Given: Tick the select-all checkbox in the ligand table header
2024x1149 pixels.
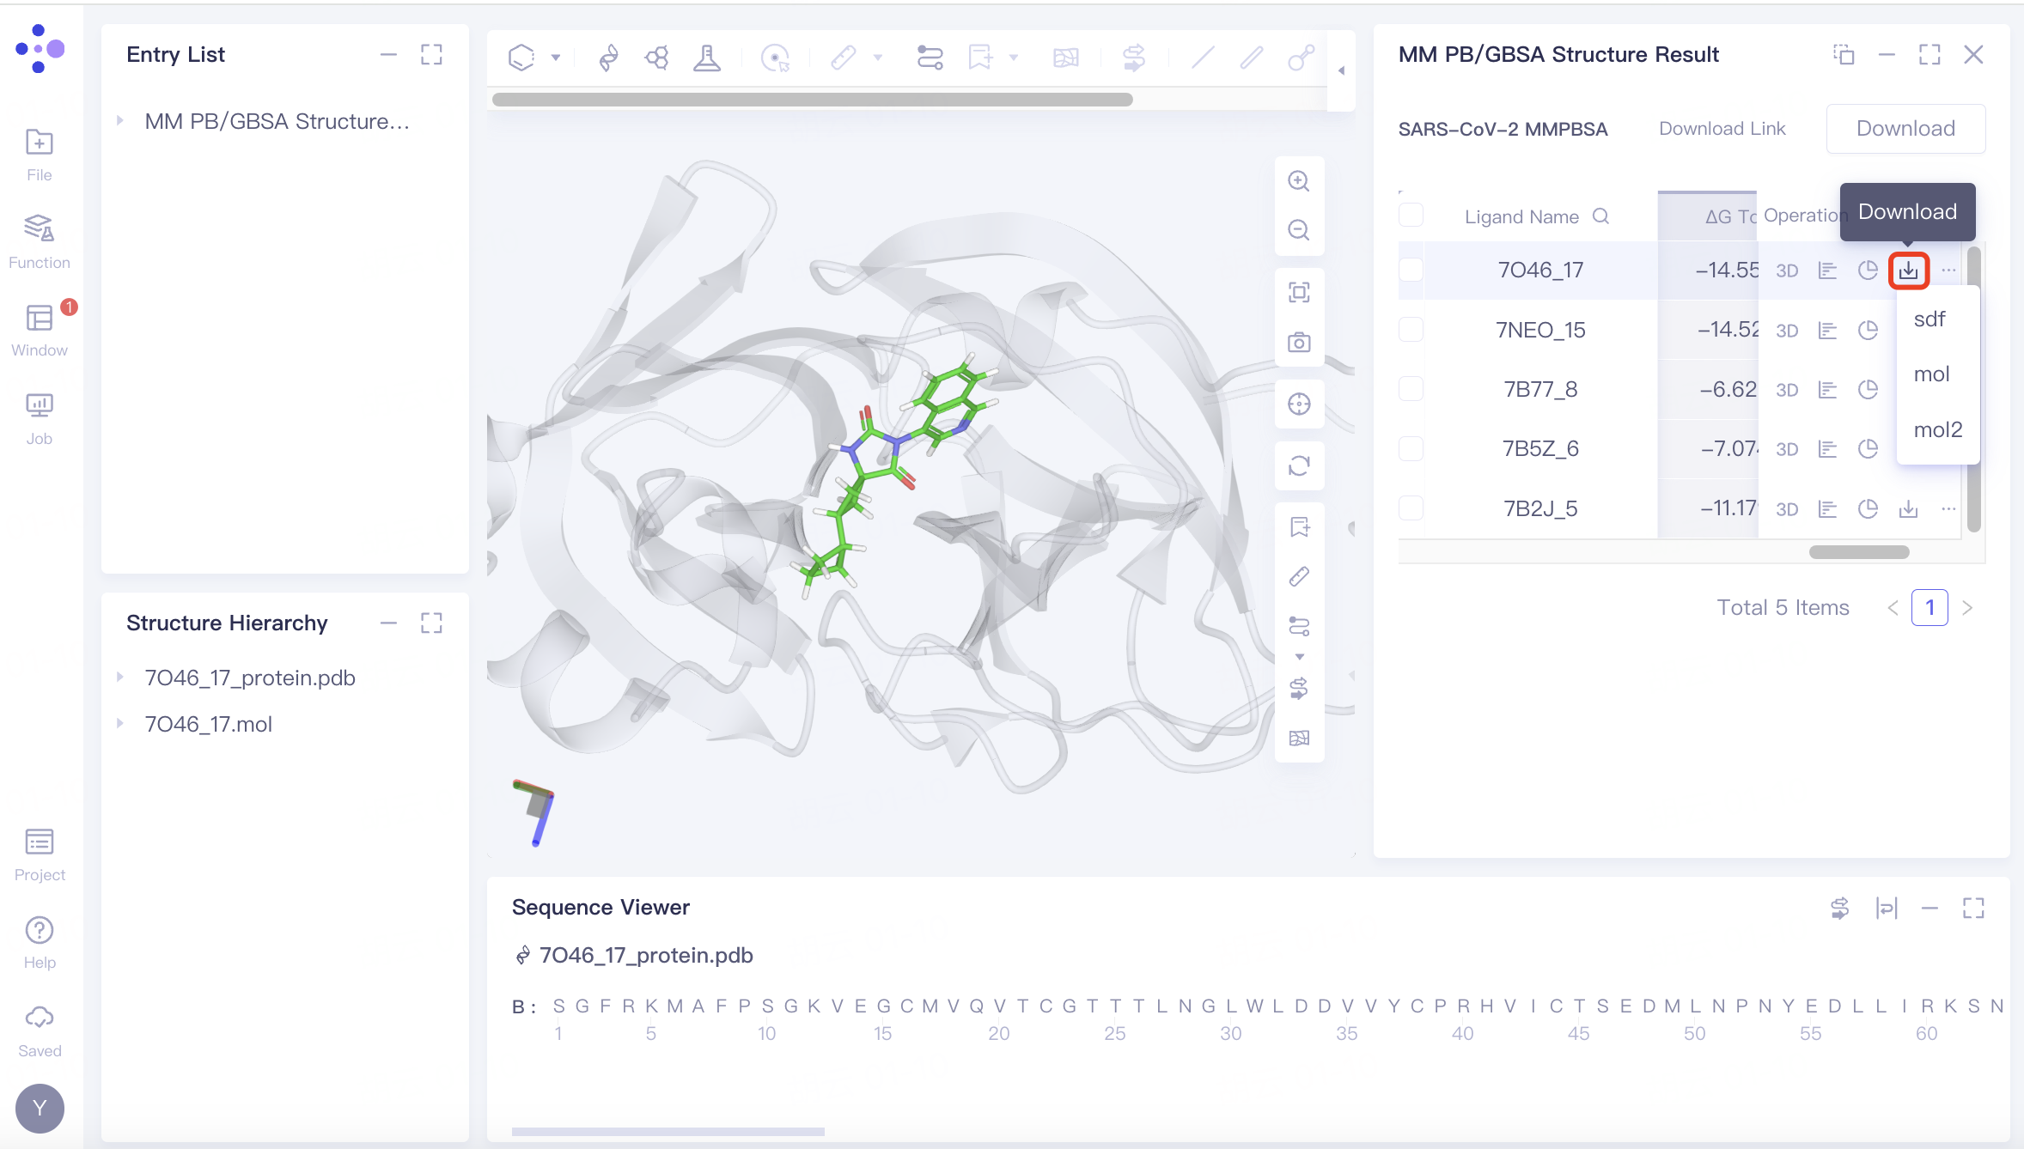Looking at the screenshot, I should (1410, 216).
